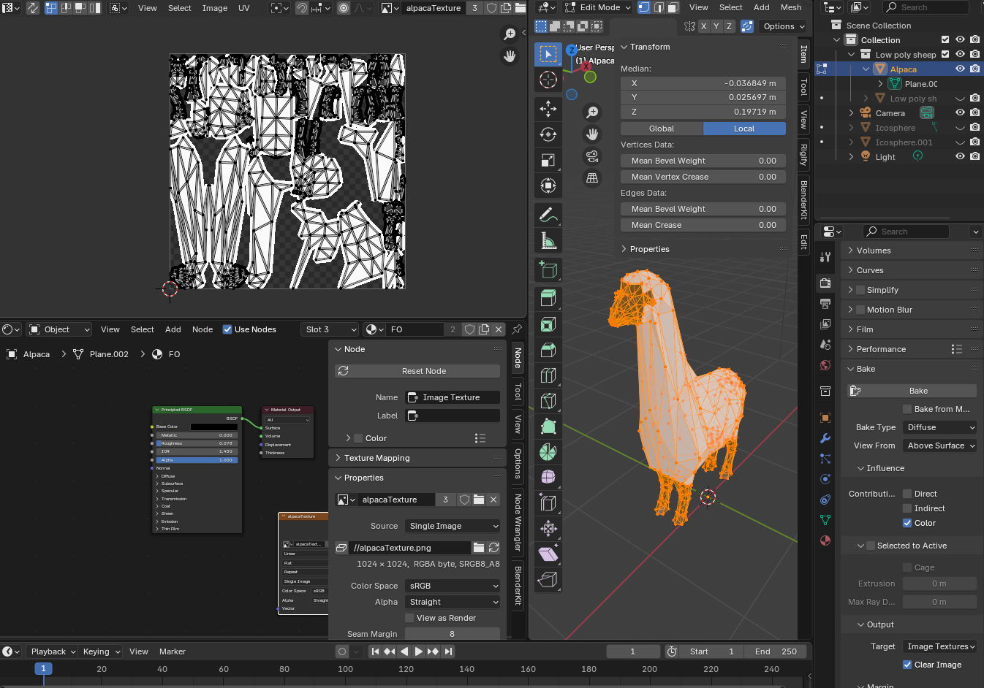Click the Reset Node button
Viewport: 984px width, 688px height.
[x=423, y=371]
